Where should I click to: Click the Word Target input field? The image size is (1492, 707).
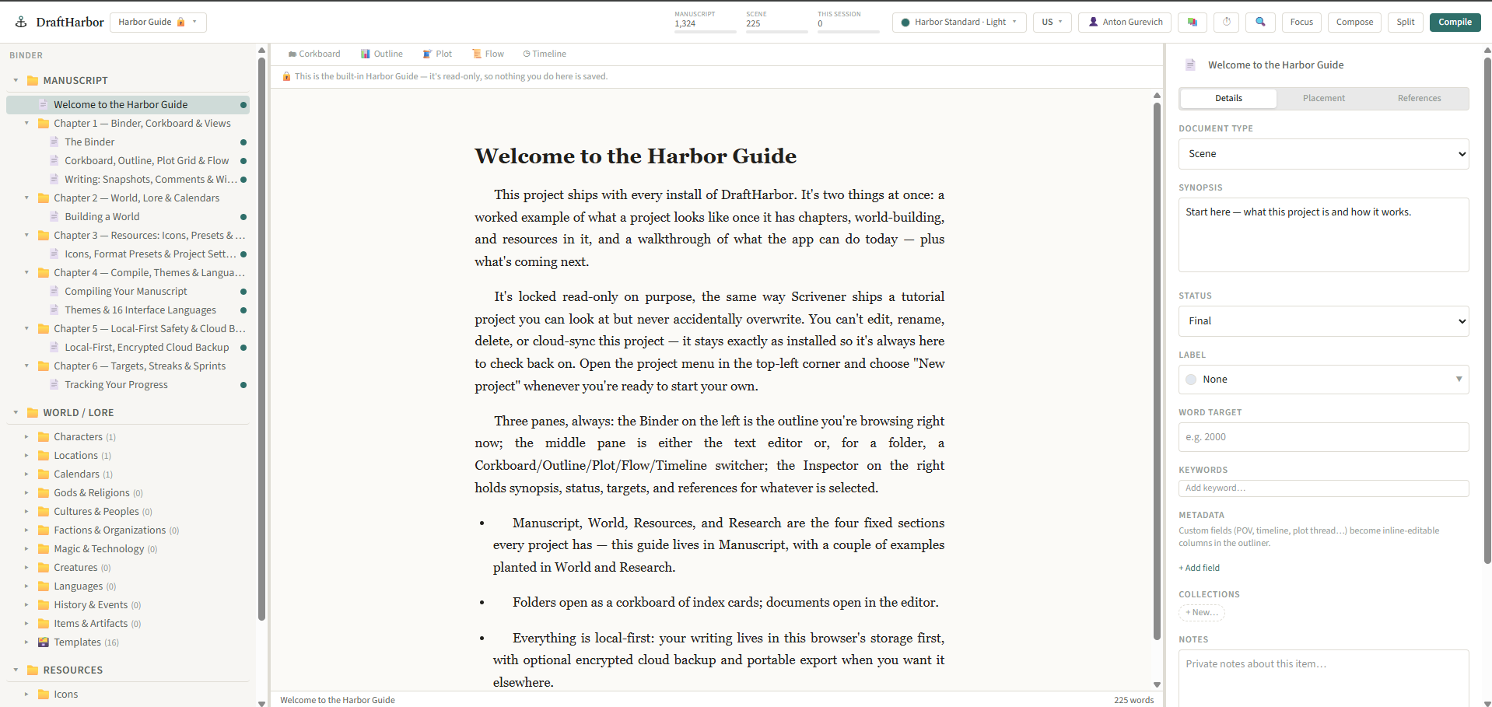pyautogui.click(x=1323, y=437)
